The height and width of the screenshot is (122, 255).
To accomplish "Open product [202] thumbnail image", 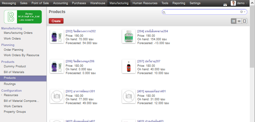I will click(x=57, y=36).
